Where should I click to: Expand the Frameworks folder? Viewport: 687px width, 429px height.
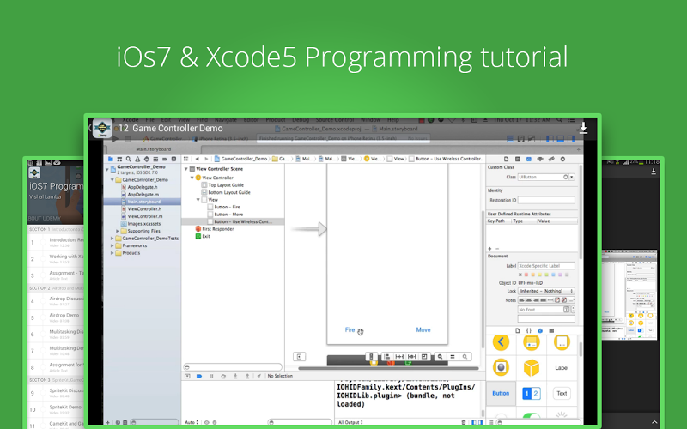[112, 245]
